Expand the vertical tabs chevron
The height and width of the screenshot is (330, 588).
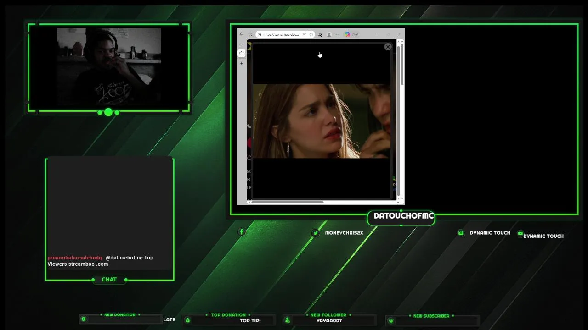(x=241, y=44)
